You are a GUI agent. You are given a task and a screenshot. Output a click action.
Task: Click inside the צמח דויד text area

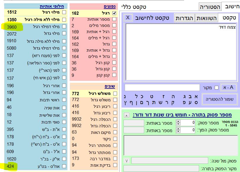tap(181, 52)
